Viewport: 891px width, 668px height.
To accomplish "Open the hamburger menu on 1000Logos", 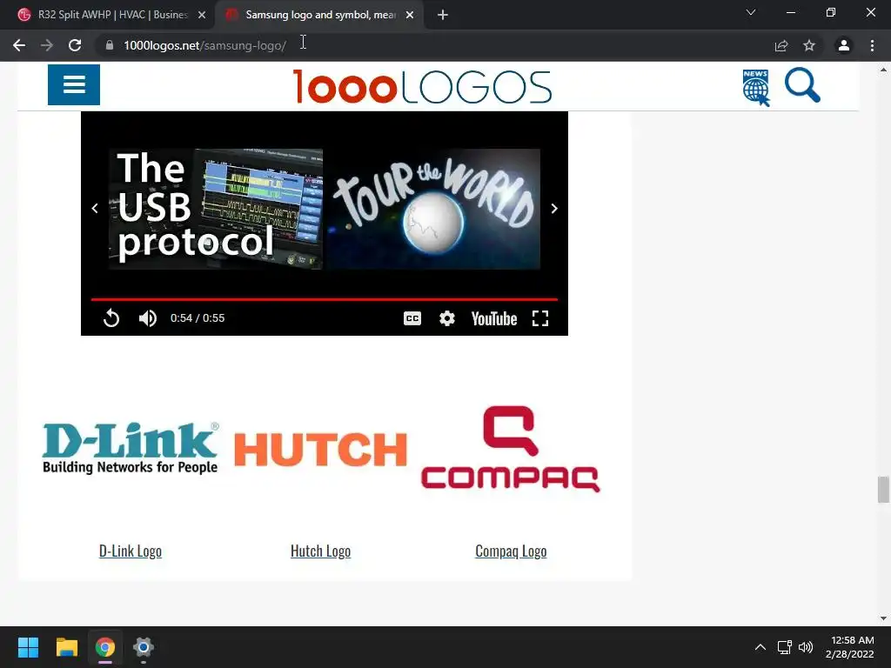I will [74, 84].
